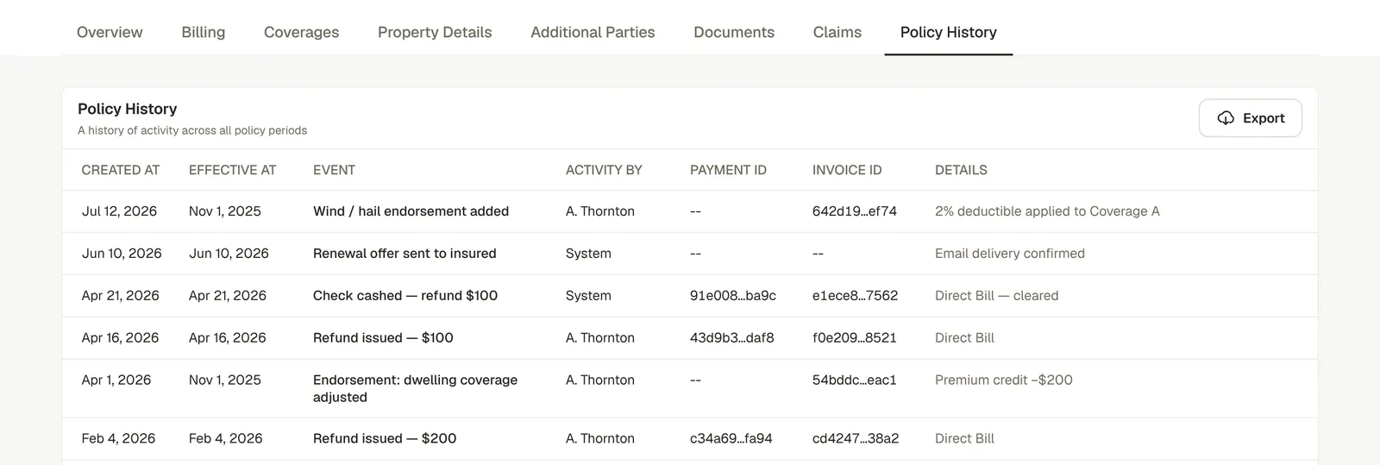Click invoice ID 54bddc…eac1
Screen dimensions: 1380x465
pos(855,380)
